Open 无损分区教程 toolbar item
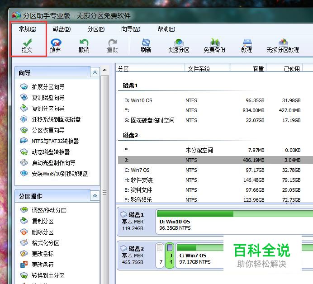This screenshot has height=284, width=313. click(283, 46)
